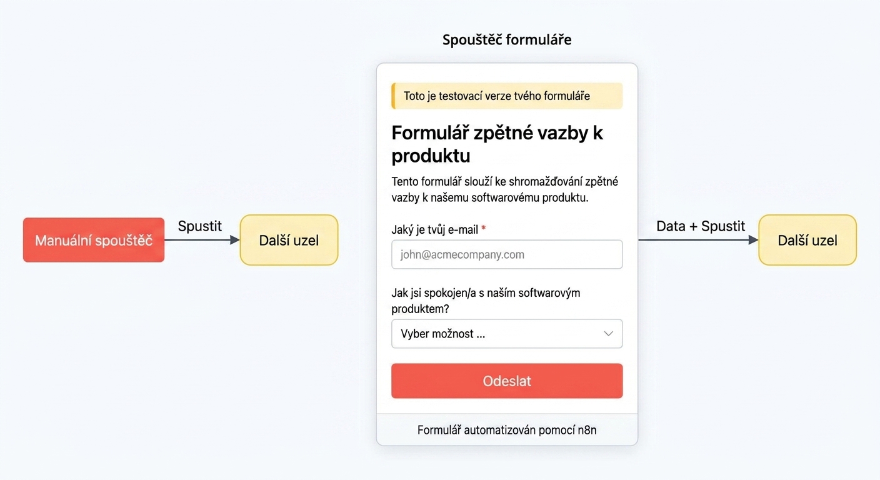Viewport: 880px width, 480px height.
Task: Click the Formulář automatizován pomocí n8n footer
Action: click(507, 430)
